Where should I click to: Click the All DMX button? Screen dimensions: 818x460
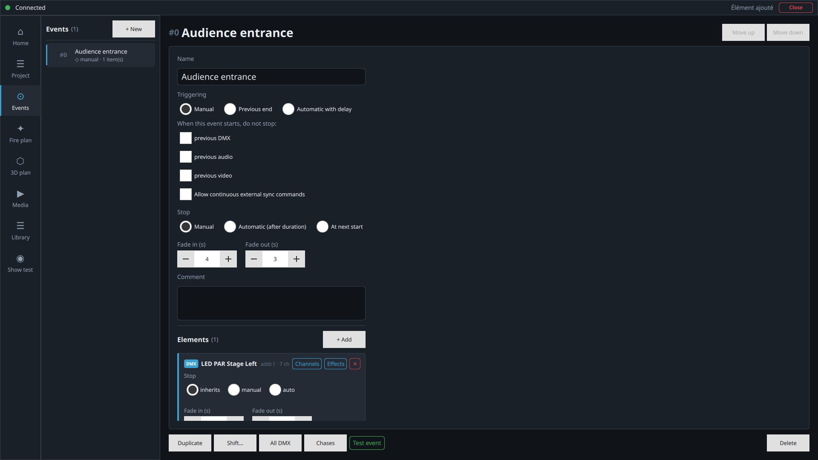[280, 443]
